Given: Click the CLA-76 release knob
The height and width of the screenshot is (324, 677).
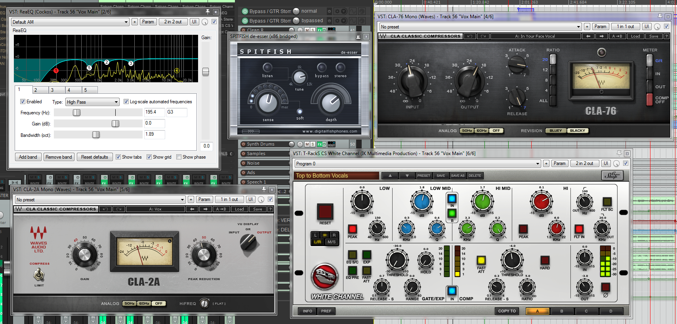Looking at the screenshot, I should tap(517, 97).
